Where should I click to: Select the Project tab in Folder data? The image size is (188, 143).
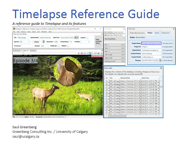[x=150, y=33]
